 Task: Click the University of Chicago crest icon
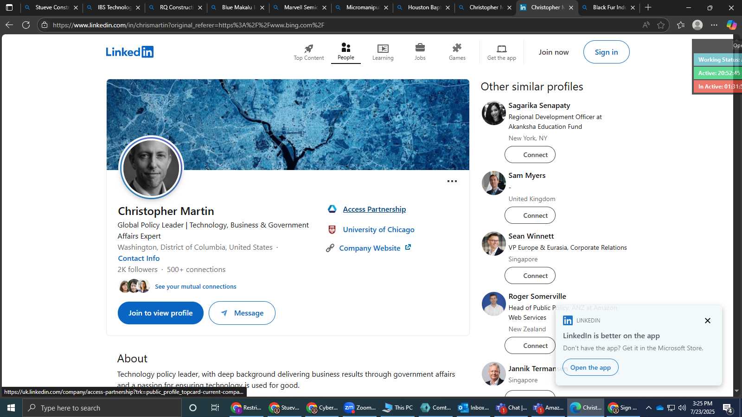[332, 229]
